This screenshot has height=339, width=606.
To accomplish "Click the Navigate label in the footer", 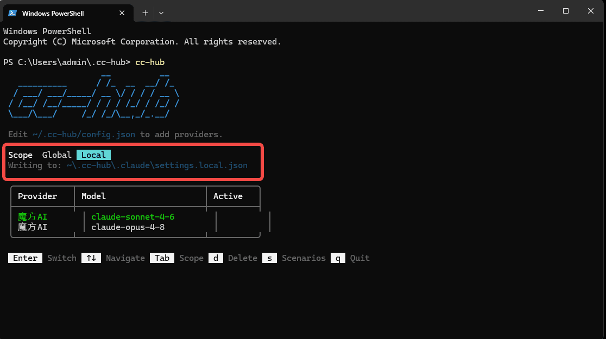I will click(125, 258).
